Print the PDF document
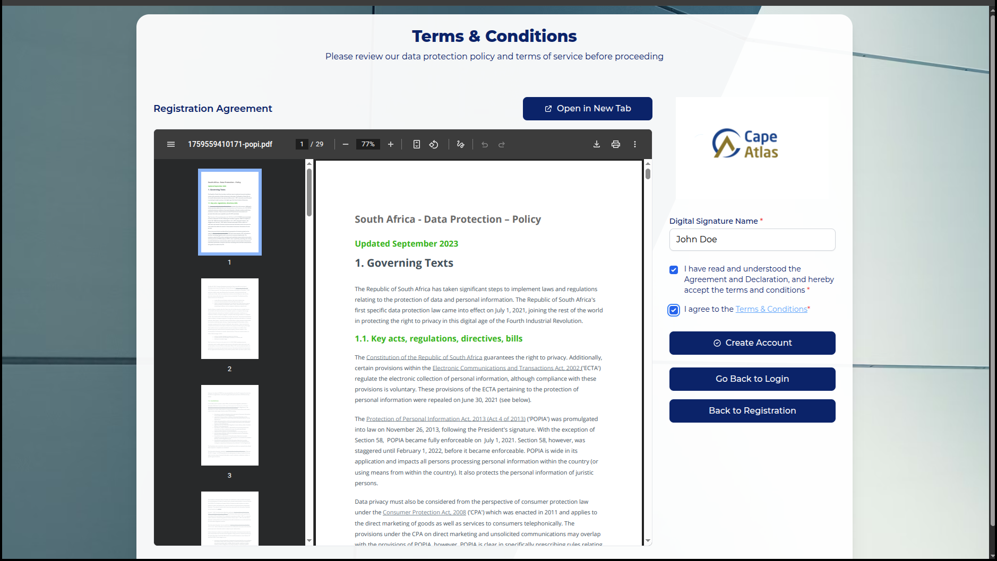The image size is (997, 561). click(616, 144)
